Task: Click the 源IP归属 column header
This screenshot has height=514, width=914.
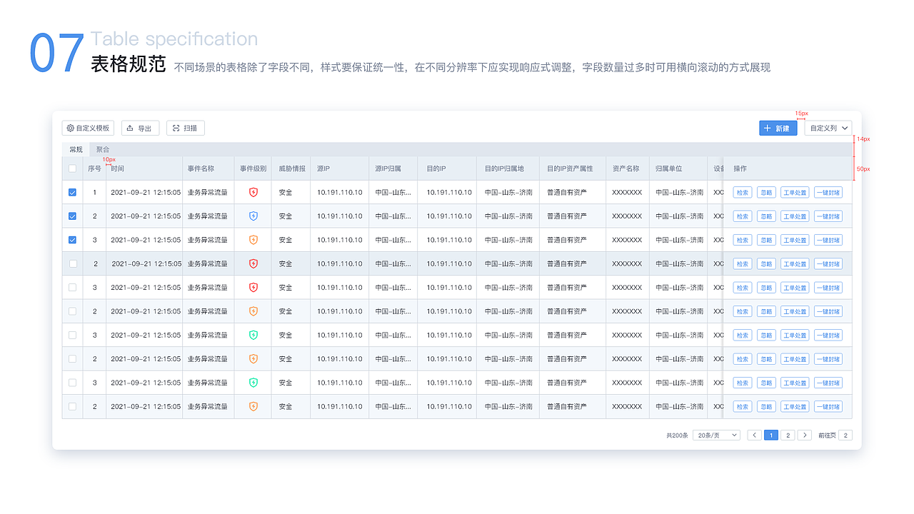Action: [x=388, y=168]
